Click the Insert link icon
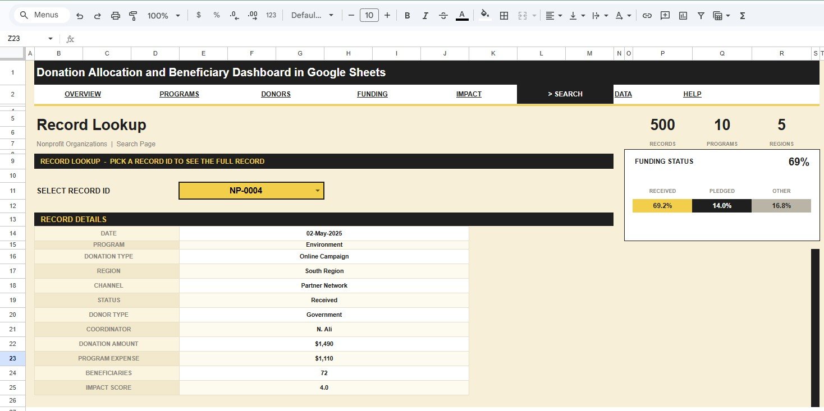Image resolution: width=824 pixels, height=411 pixels. (x=647, y=16)
